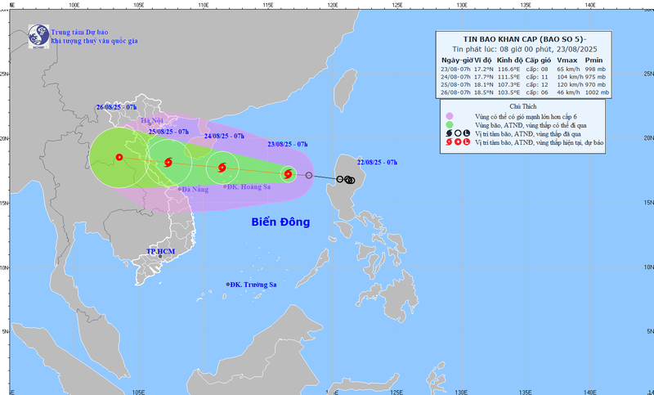This screenshot has height=395, width=654.
Task: Click the forecasting center logo at top-left
Action: click(38, 34)
